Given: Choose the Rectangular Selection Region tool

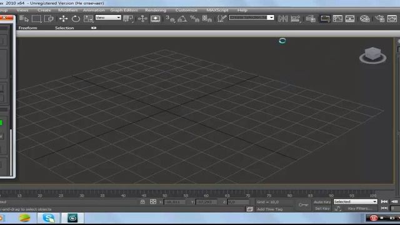Looking at the screenshot, I should tap(36, 19).
